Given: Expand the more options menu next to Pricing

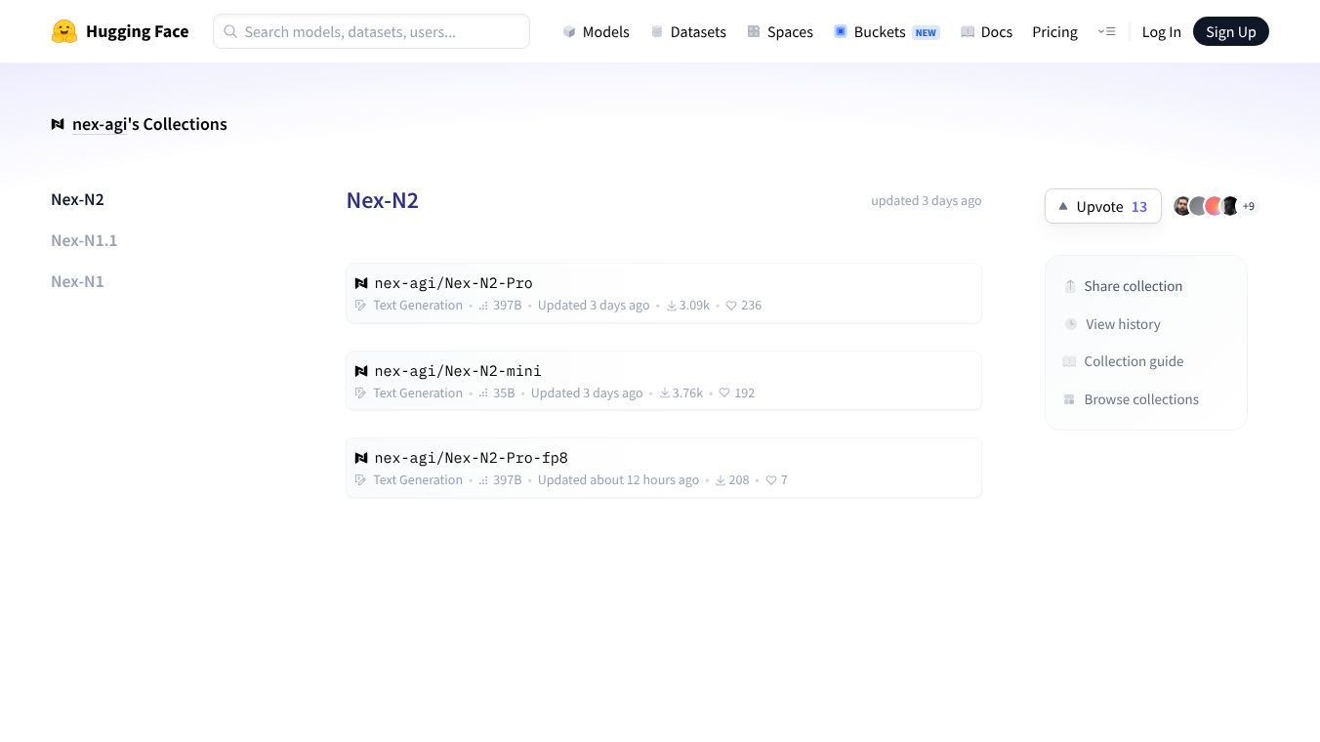Looking at the screenshot, I should (1106, 31).
